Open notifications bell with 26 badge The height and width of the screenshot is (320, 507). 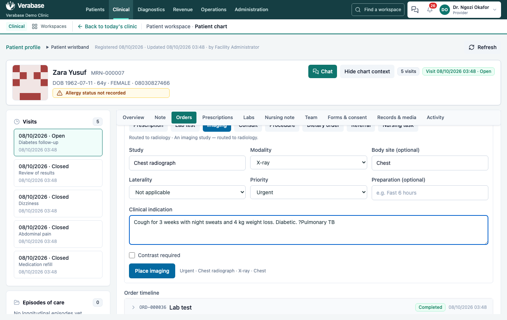click(x=430, y=10)
